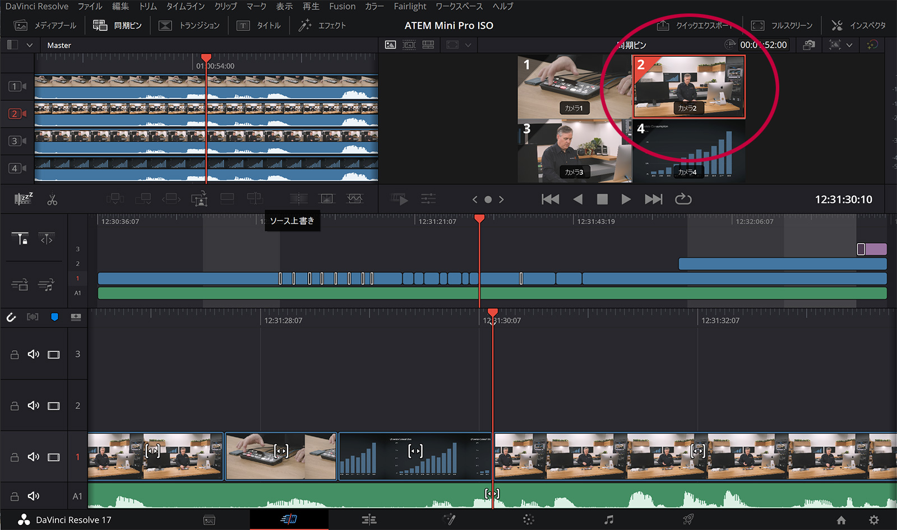
Task: Open the トランジション panel
Action: [x=189, y=25]
